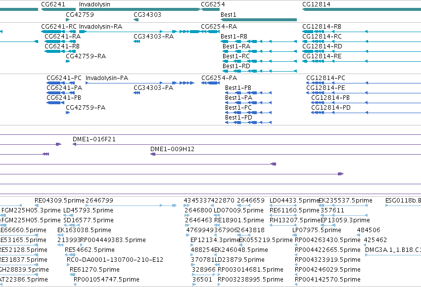The height and width of the screenshot is (287, 421).
Task: Click protein Best1-PD
Action: [x=238, y=118]
